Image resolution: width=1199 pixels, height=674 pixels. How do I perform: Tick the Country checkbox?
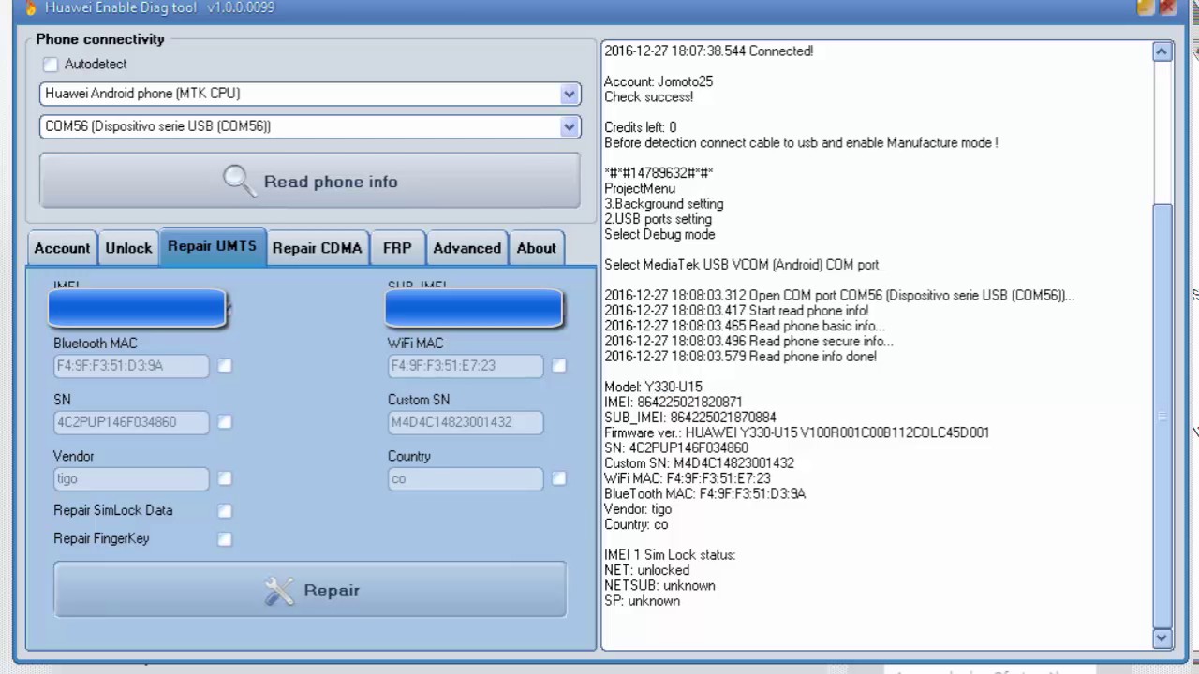[x=559, y=478]
